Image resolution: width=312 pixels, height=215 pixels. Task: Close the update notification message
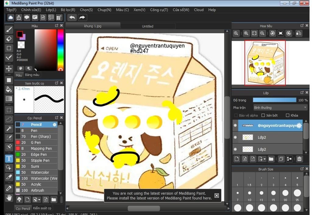(217, 195)
